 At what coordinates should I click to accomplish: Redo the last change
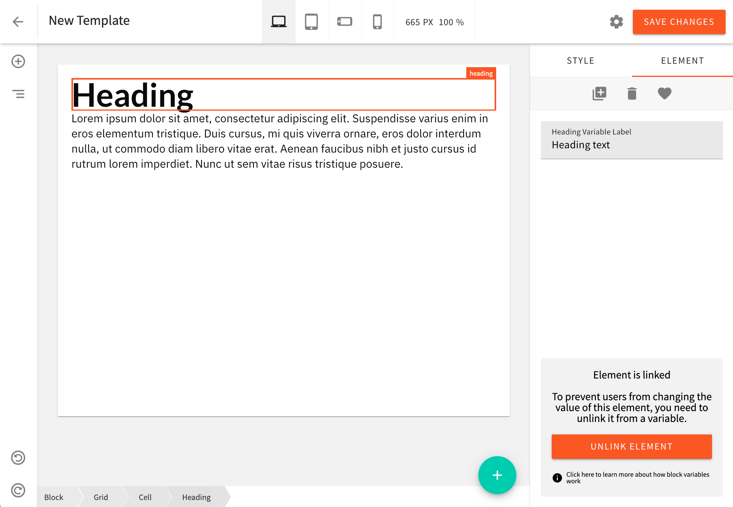18,490
